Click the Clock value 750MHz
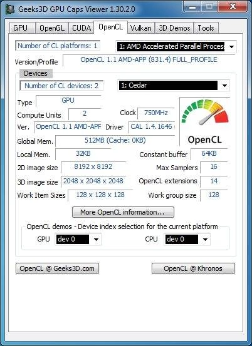This screenshot has height=346, width=252. tap(156, 113)
